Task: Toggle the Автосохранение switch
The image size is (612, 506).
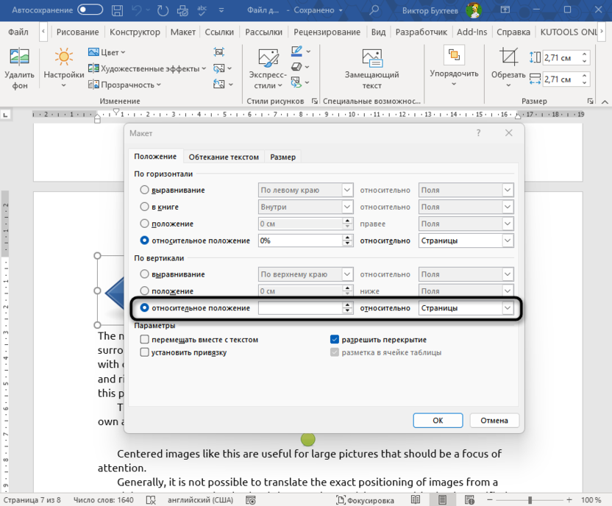Action: pos(90,10)
